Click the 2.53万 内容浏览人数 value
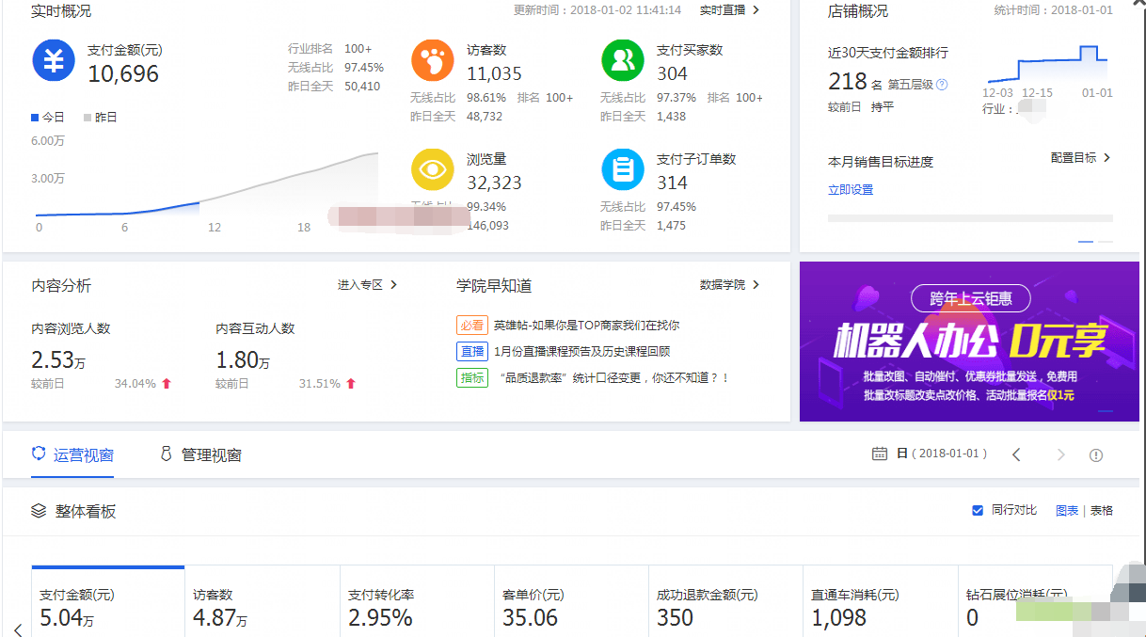1146x637 pixels. (x=58, y=359)
